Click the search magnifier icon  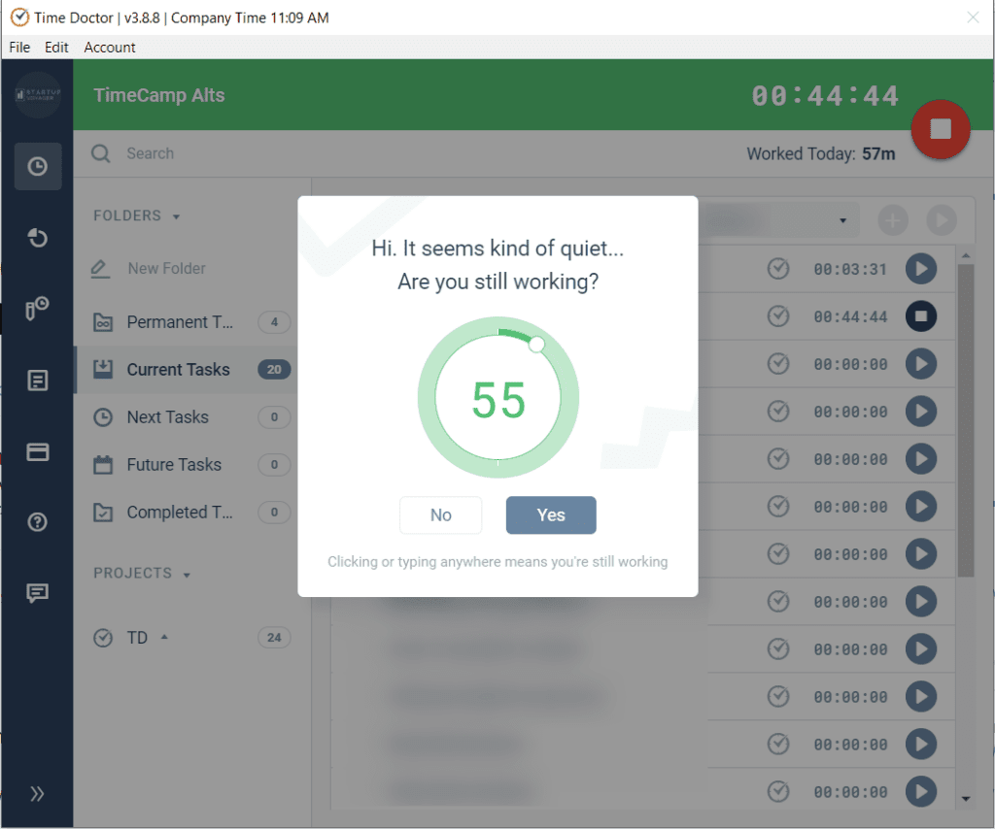(99, 153)
